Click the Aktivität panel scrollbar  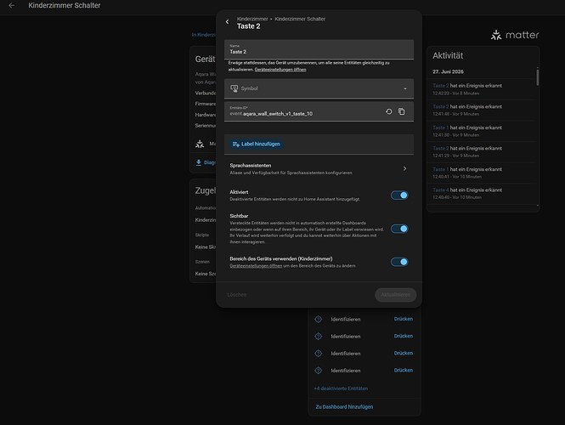coord(538,77)
